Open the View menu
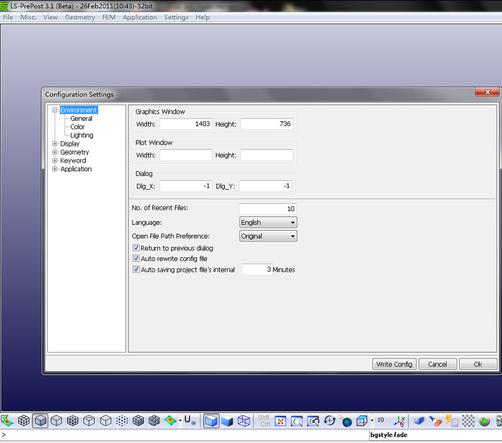 tap(51, 17)
